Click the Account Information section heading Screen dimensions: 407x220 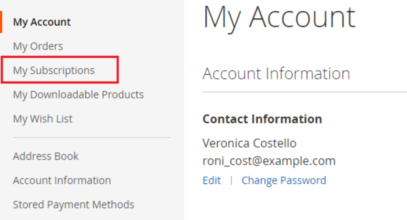pyautogui.click(x=276, y=74)
